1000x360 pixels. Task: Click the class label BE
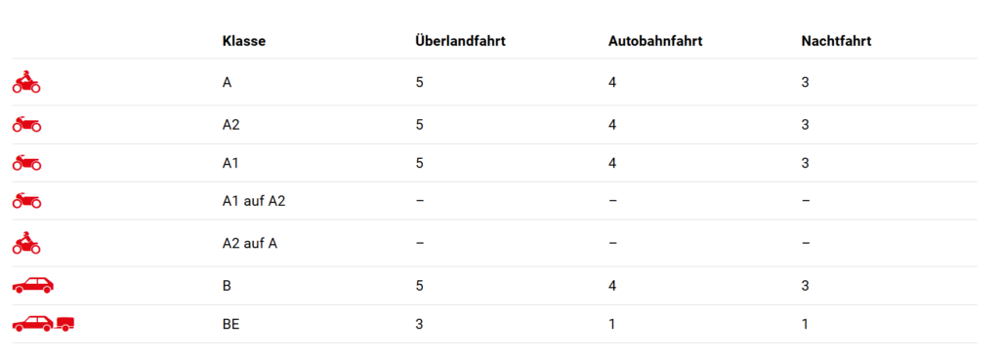coord(230,324)
